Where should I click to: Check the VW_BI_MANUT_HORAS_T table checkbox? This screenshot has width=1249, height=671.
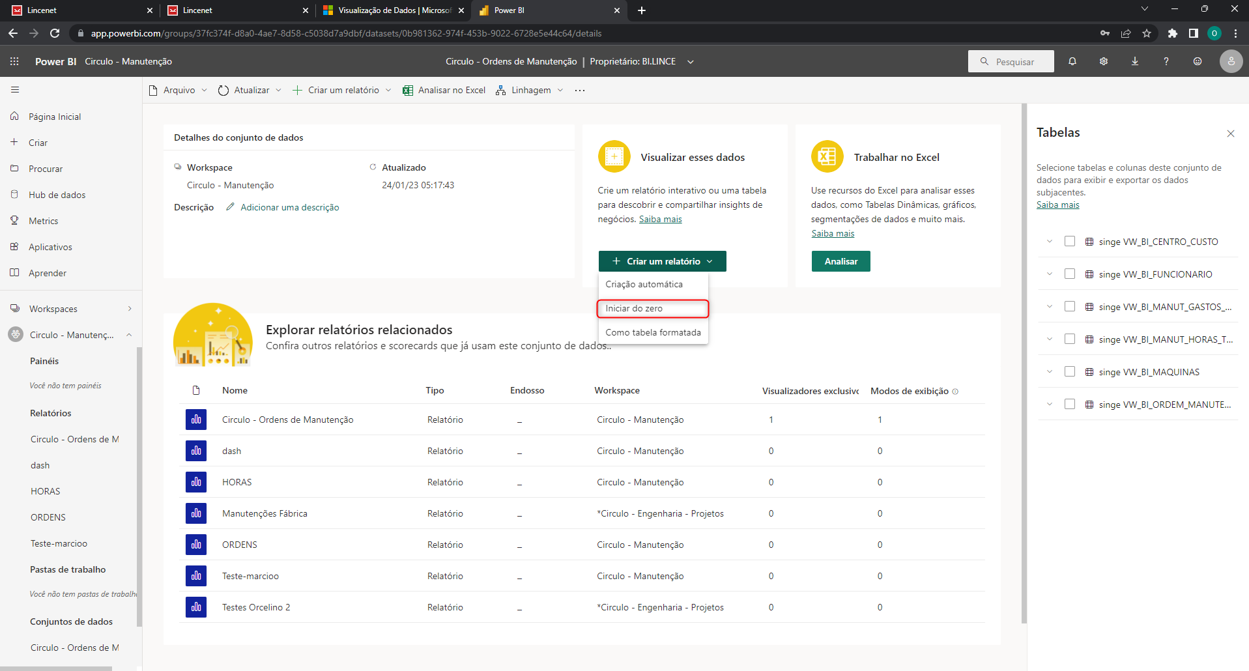(x=1070, y=339)
